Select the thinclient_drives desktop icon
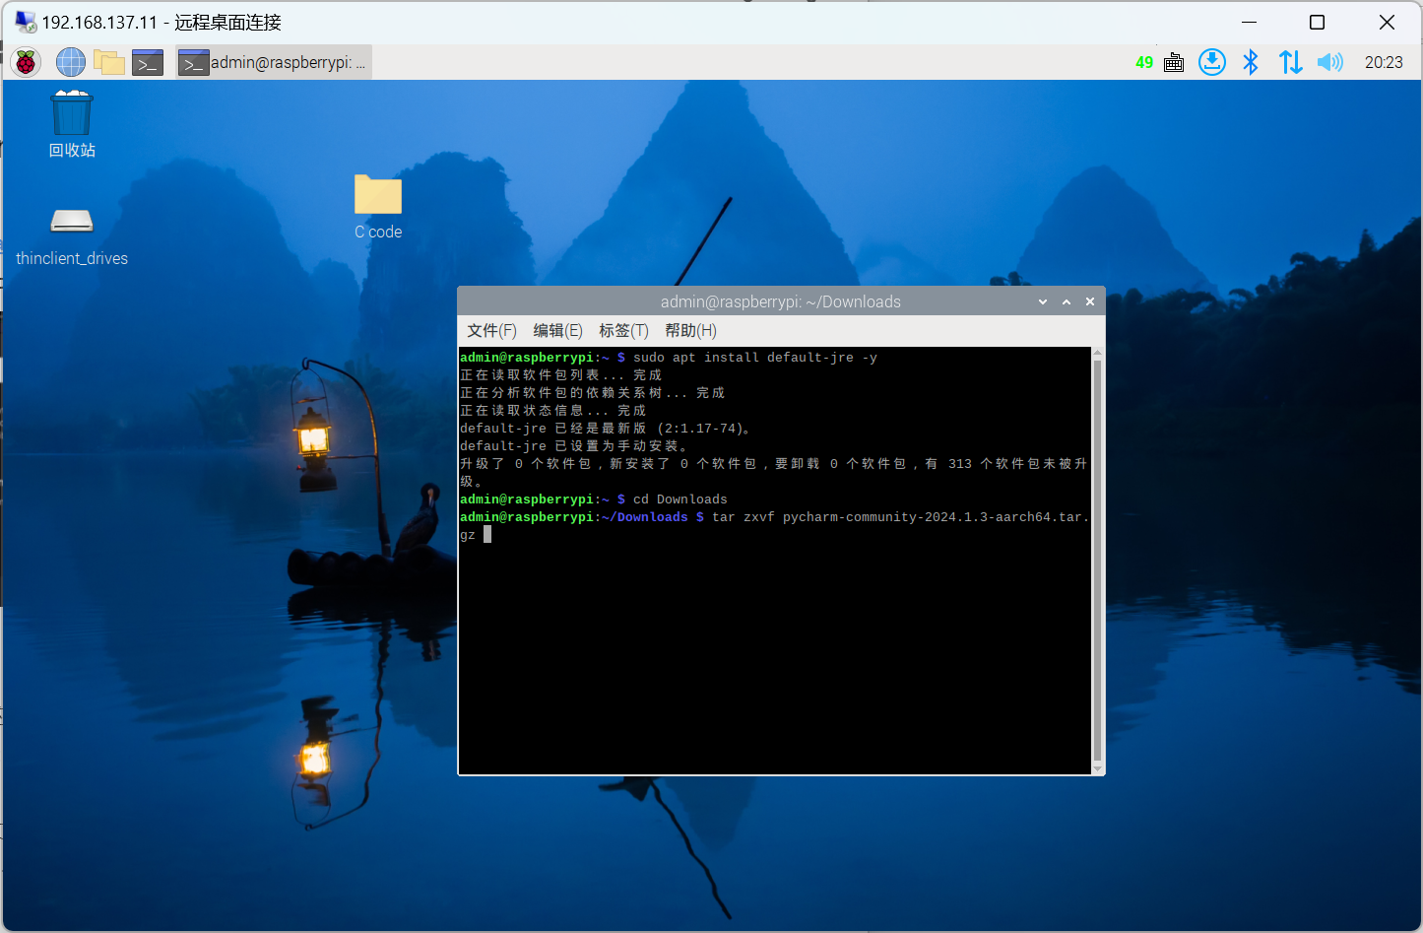Viewport: 1423px width, 933px height. click(72, 237)
